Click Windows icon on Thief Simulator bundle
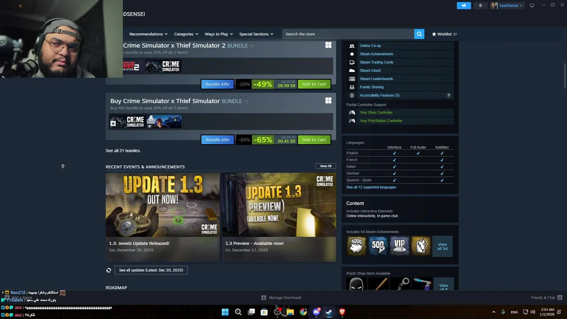 pyautogui.click(x=328, y=101)
